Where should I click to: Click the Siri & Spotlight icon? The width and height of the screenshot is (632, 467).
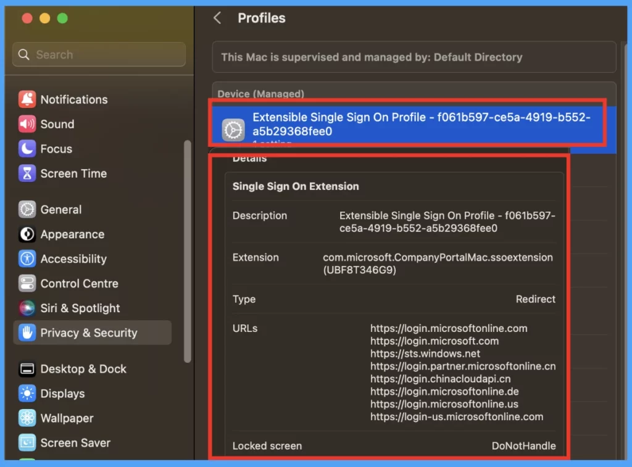27,308
